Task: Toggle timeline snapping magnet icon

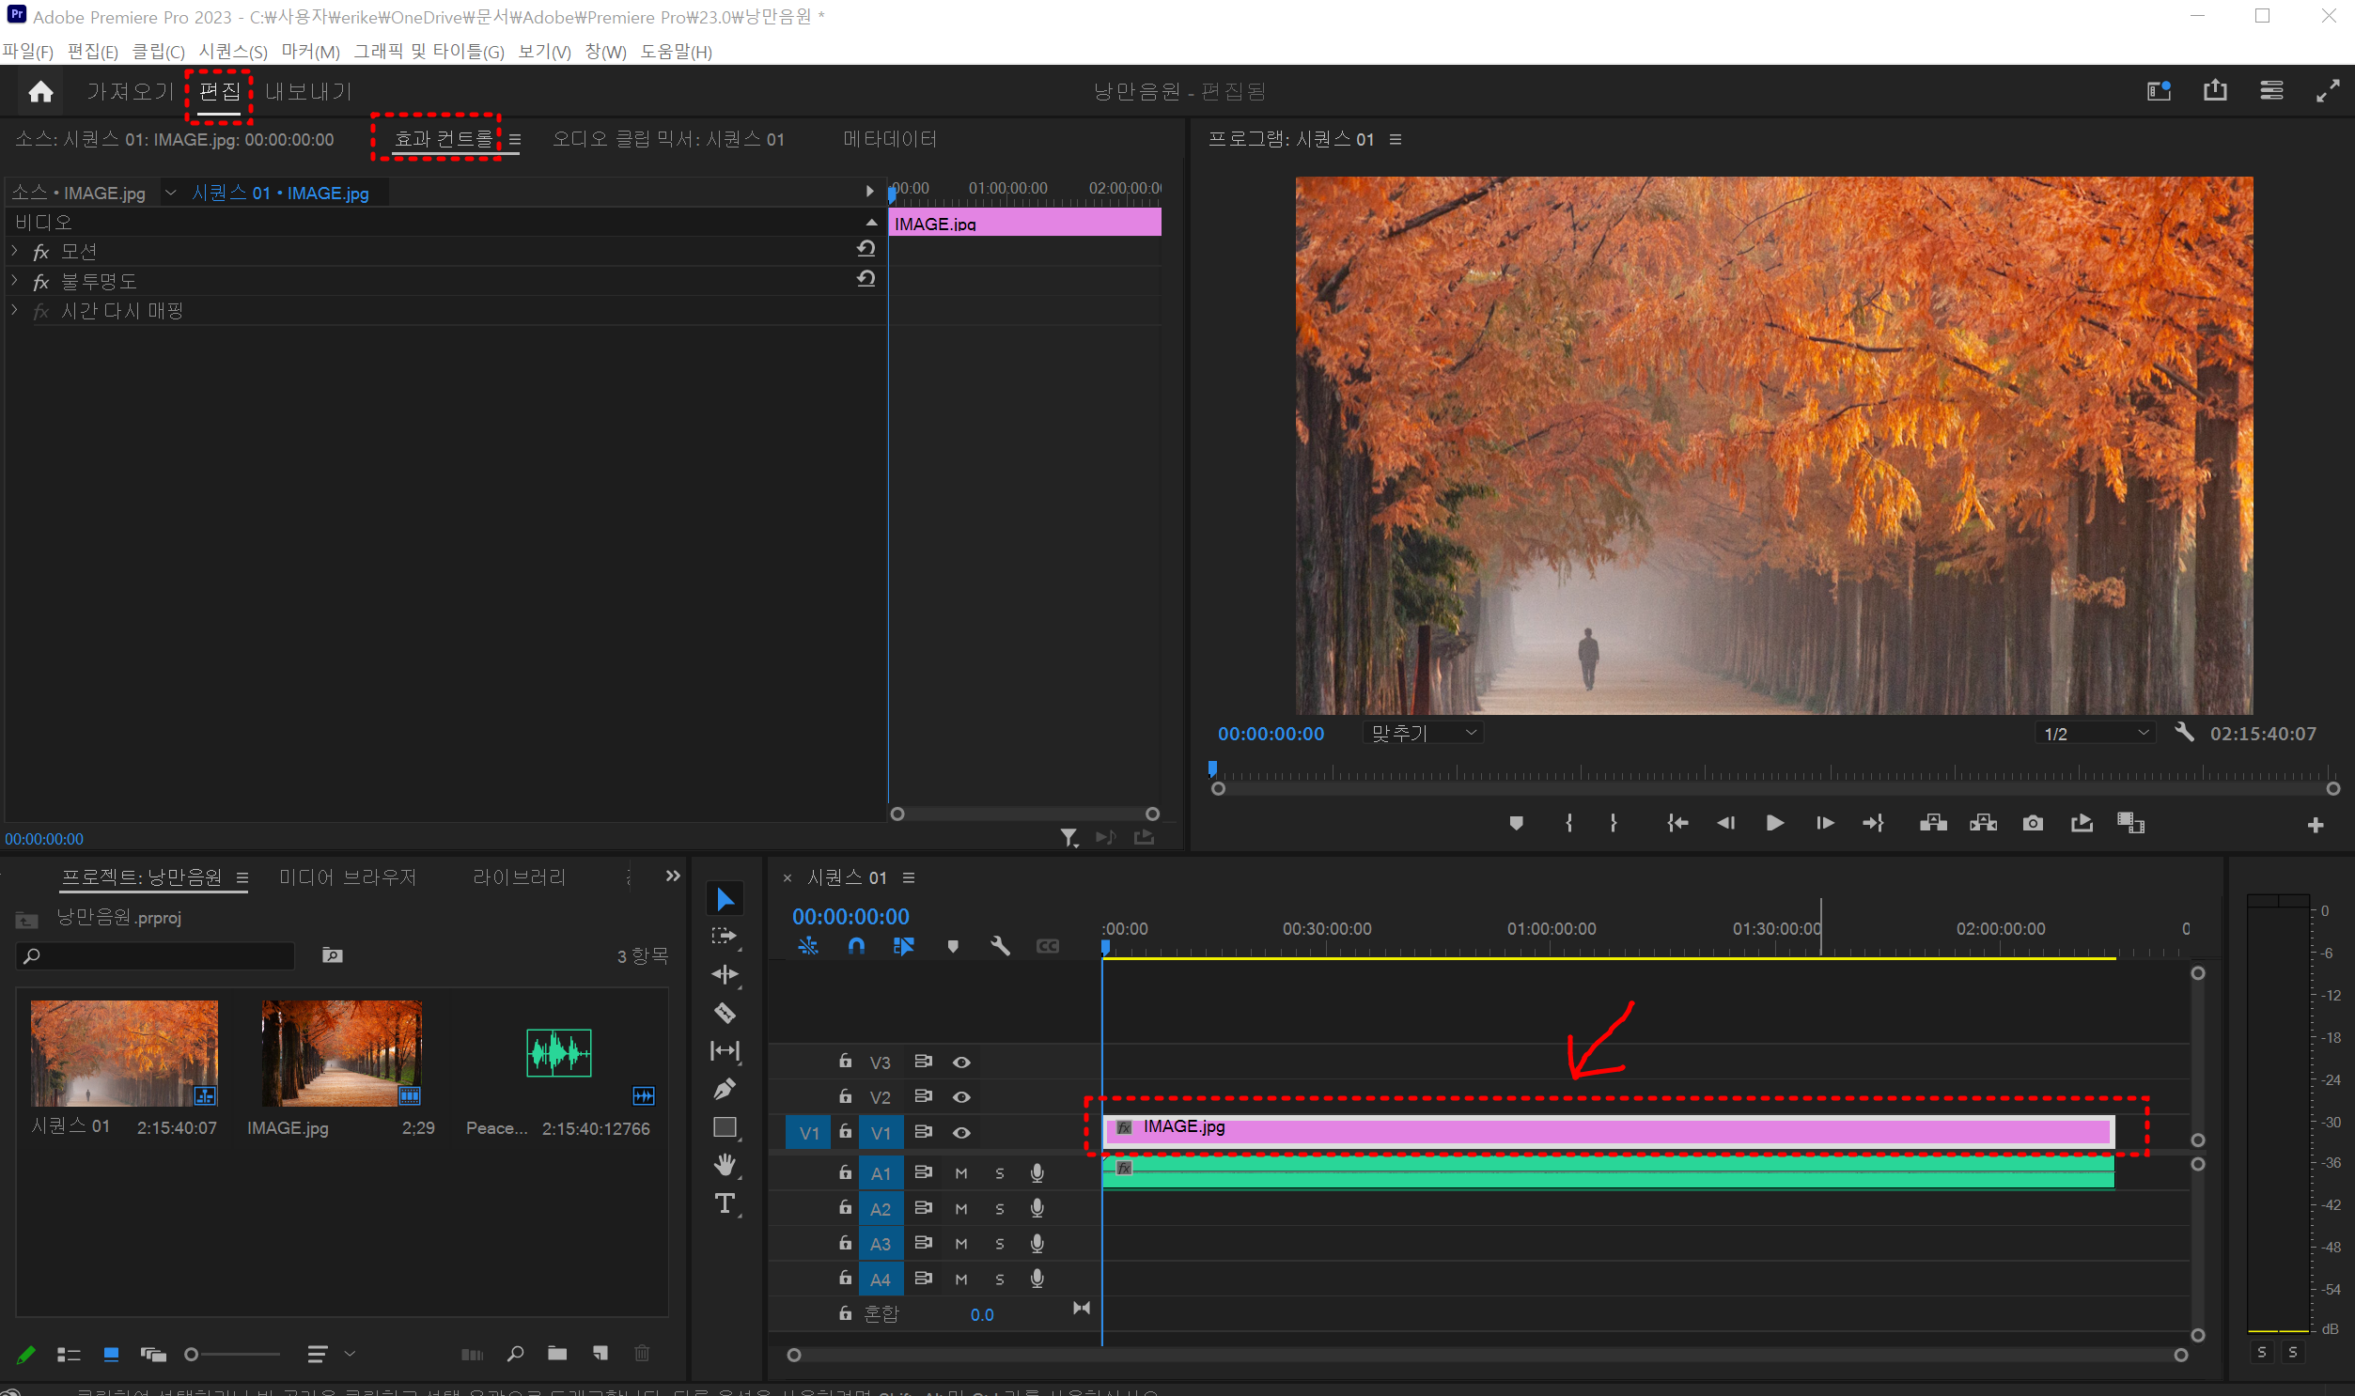Action: (x=855, y=945)
